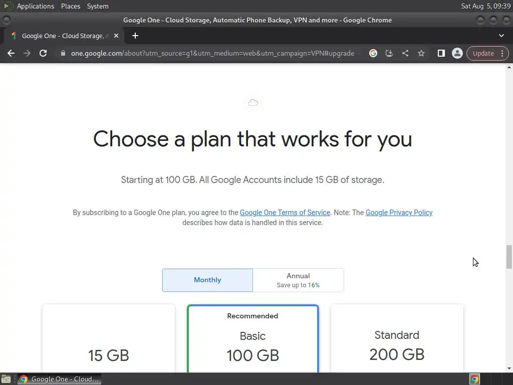Image resolution: width=513 pixels, height=385 pixels.
Task: Click scrollbar down arrow
Action: [x=509, y=368]
